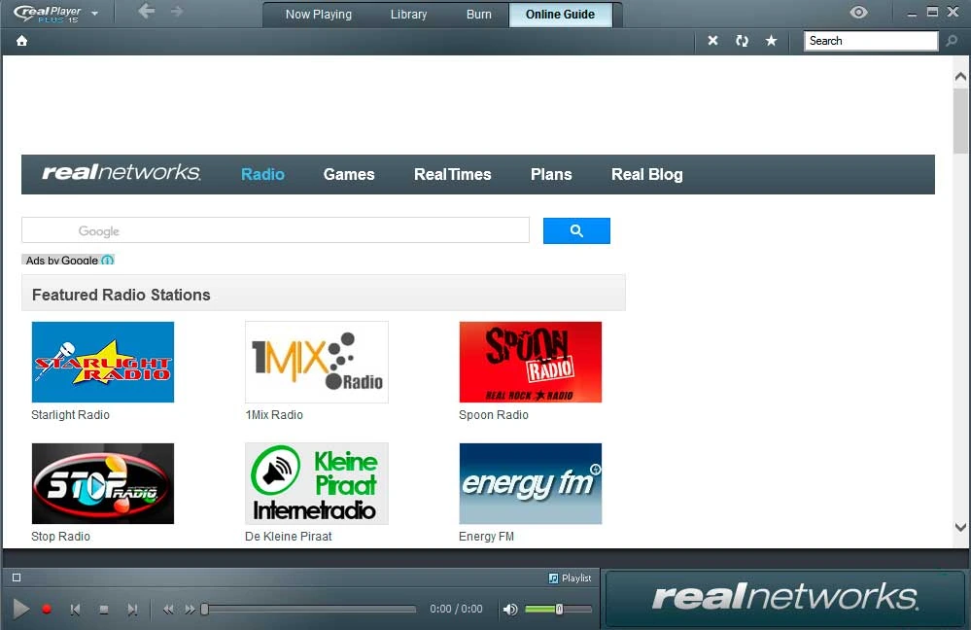Open the Kleine Piraat Internetradio logo
The width and height of the screenshot is (971, 630).
tap(317, 483)
